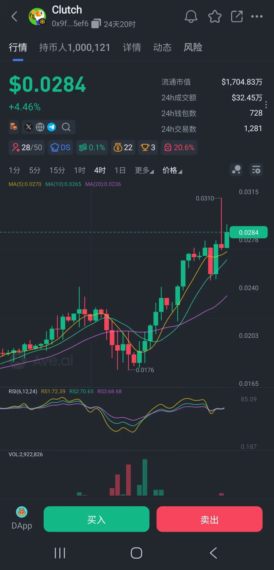Open the 风险 risk tab

point(193,47)
